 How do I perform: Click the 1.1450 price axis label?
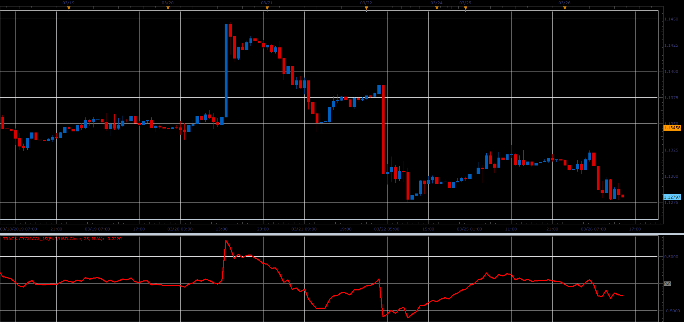point(671,19)
